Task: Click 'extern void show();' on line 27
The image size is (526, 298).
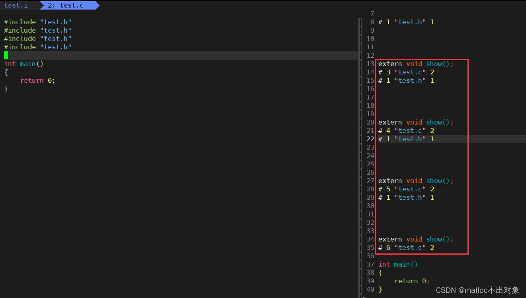Action: point(416,181)
